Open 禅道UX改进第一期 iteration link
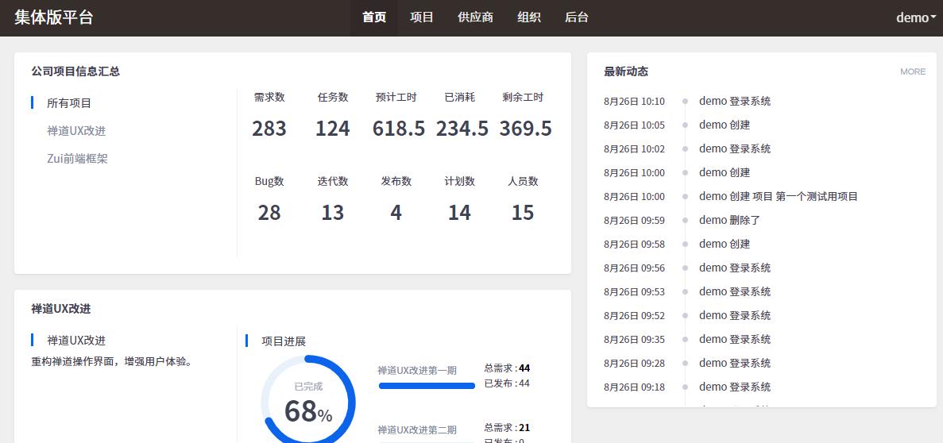The image size is (943, 443). [417, 370]
